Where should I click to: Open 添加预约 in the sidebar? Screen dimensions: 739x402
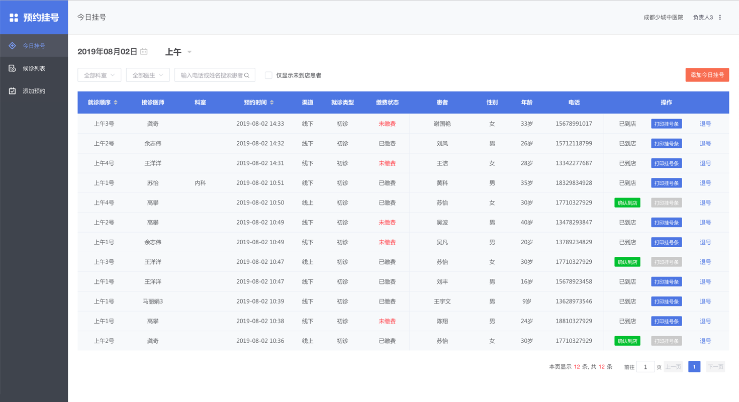click(x=34, y=91)
